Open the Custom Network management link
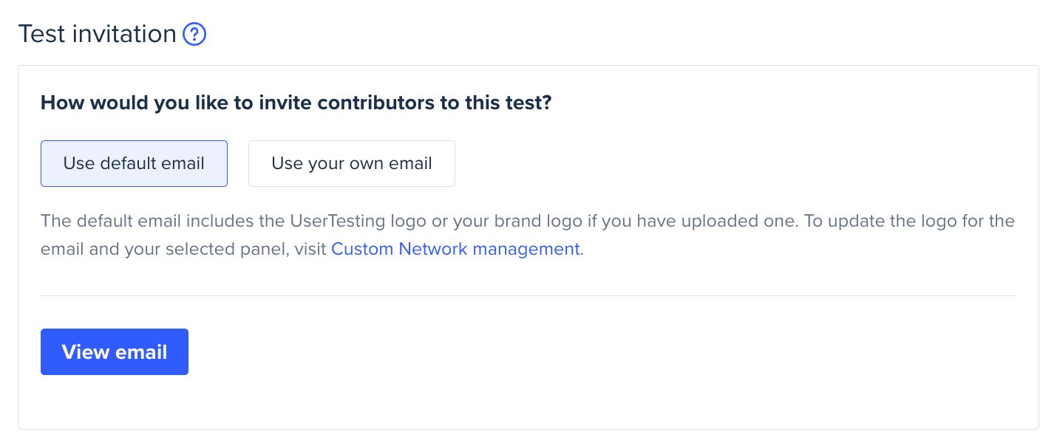This screenshot has width=1057, height=443. click(x=455, y=249)
